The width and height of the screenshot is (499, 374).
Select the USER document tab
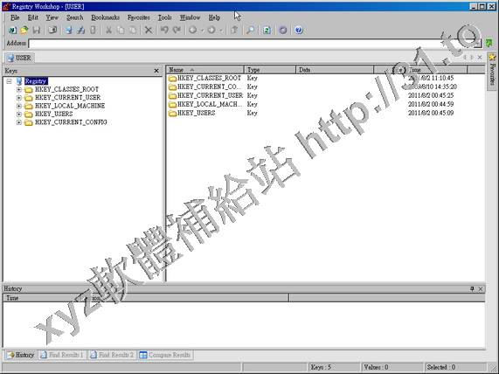pos(20,58)
